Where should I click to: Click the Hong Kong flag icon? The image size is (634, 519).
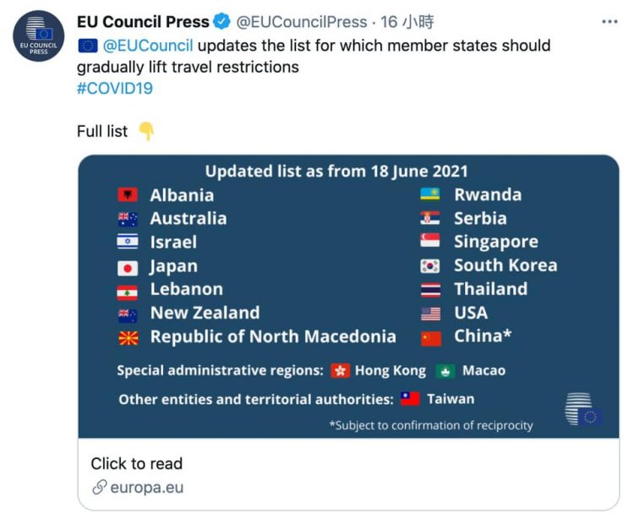tap(340, 371)
